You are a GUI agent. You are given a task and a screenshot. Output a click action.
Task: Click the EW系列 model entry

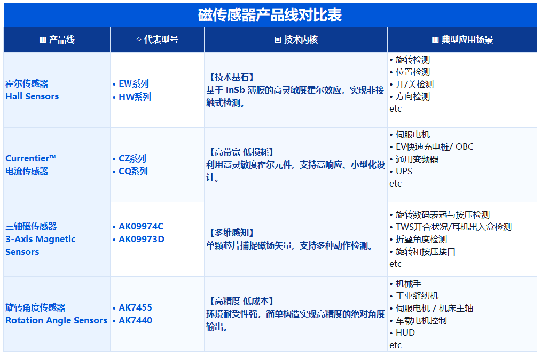pyautogui.click(x=134, y=83)
